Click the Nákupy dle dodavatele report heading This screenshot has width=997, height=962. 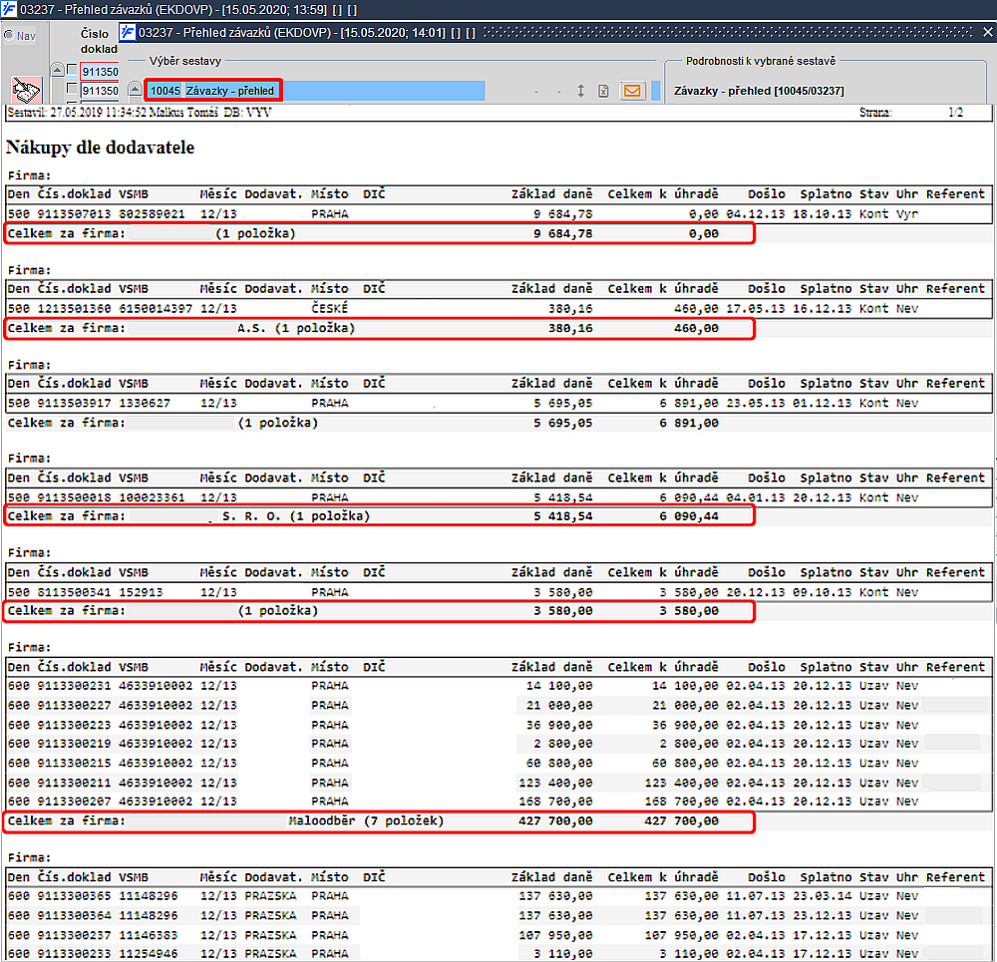pyautogui.click(x=100, y=148)
